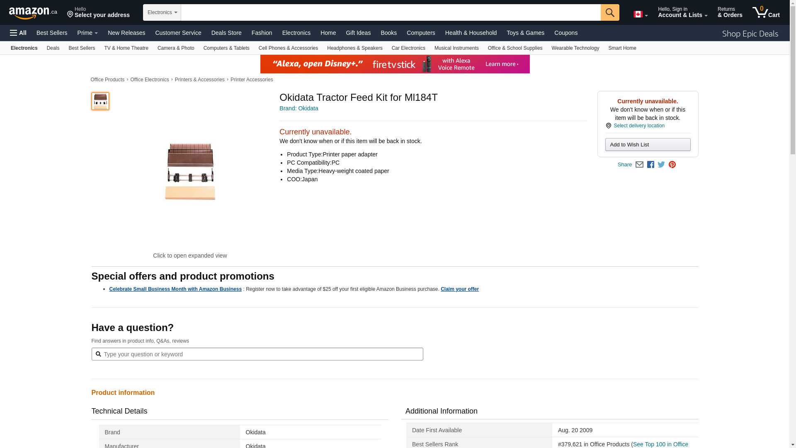Screen dimensions: 796x448
Task: Expand the Account & Lists dropdown
Action: click(682, 12)
